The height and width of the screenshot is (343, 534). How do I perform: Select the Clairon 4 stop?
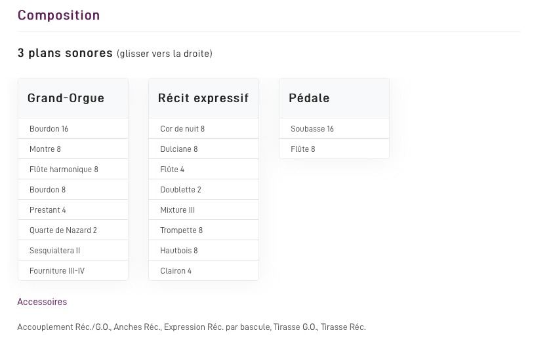176,271
